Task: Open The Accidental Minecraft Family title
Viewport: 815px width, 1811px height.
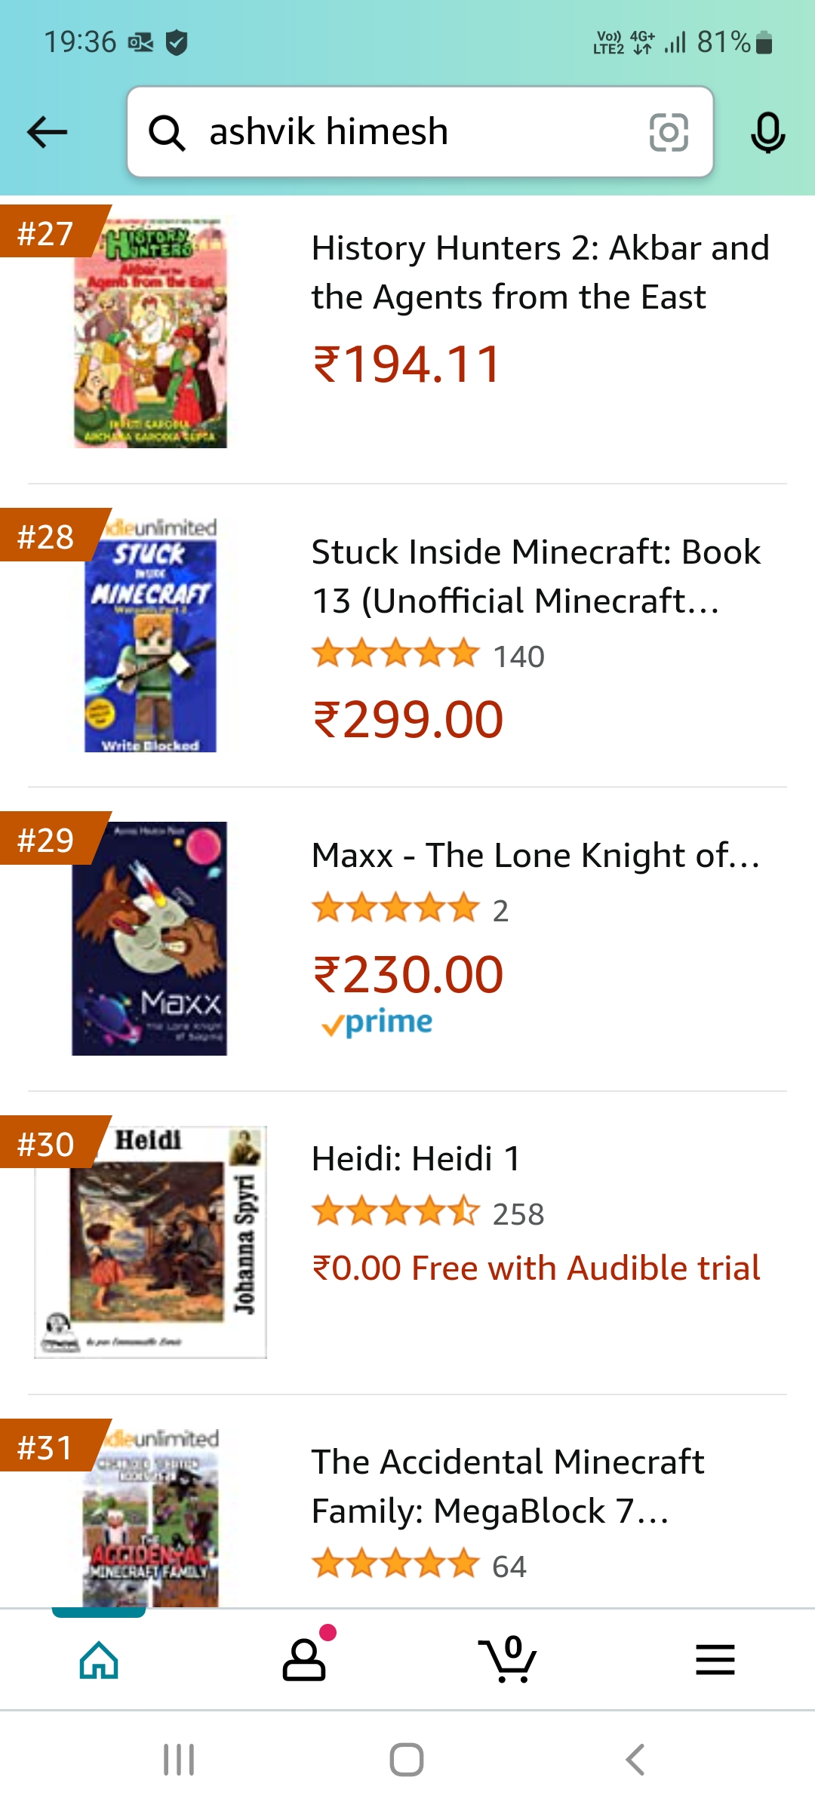Action: click(507, 1487)
